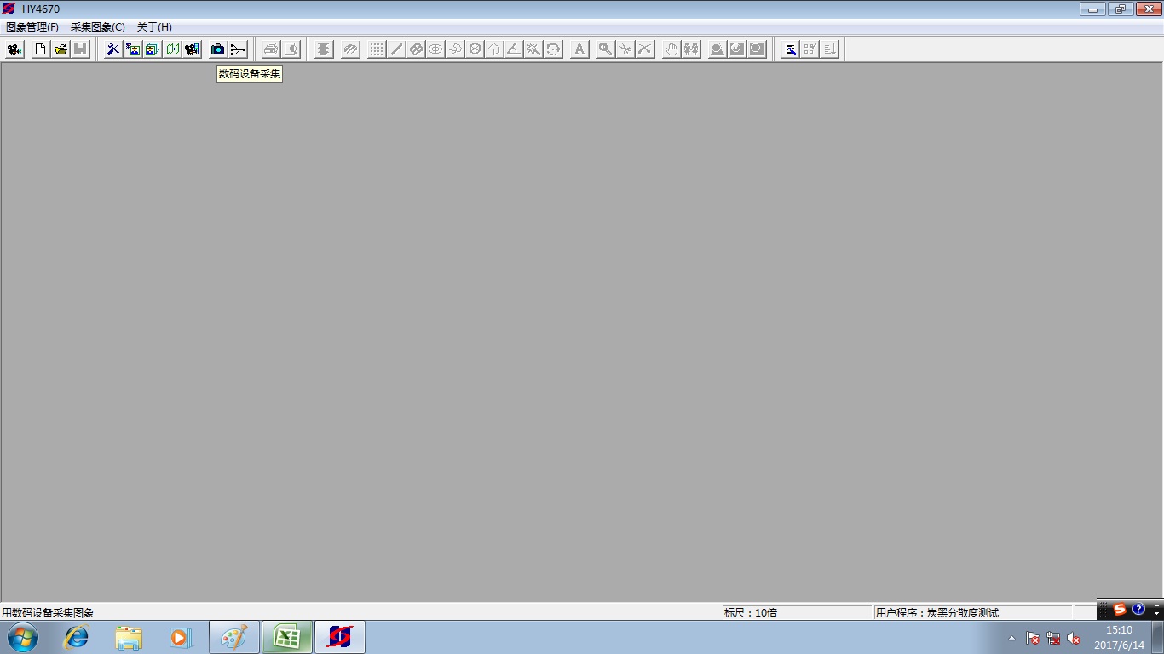
Task: Open the 图象管理(F) menu
Action: click(x=32, y=27)
